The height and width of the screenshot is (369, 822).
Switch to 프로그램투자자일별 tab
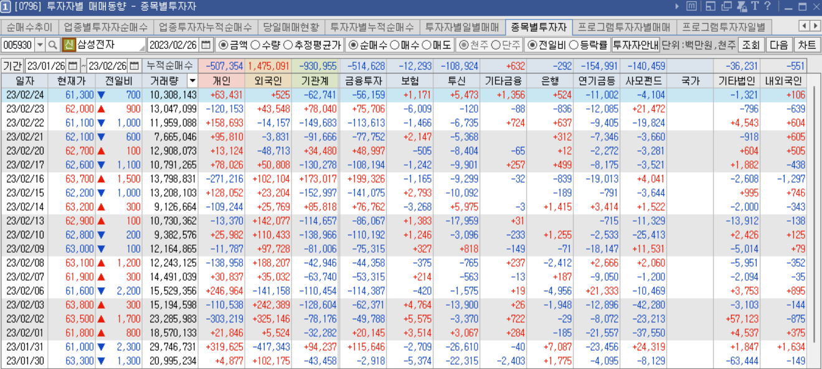(724, 27)
